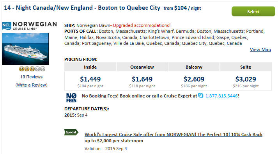Click the No Fees badge icon
This screenshot has width=278, height=154.
71,98
